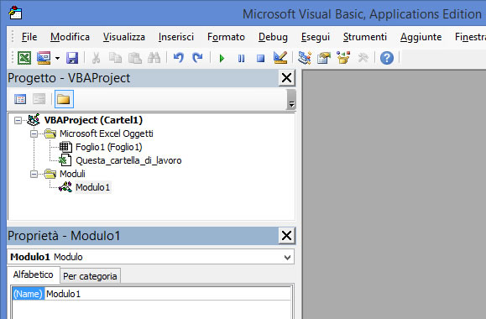Switch to the Per categoria tab
This screenshot has width=486, height=319.
click(90, 276)
